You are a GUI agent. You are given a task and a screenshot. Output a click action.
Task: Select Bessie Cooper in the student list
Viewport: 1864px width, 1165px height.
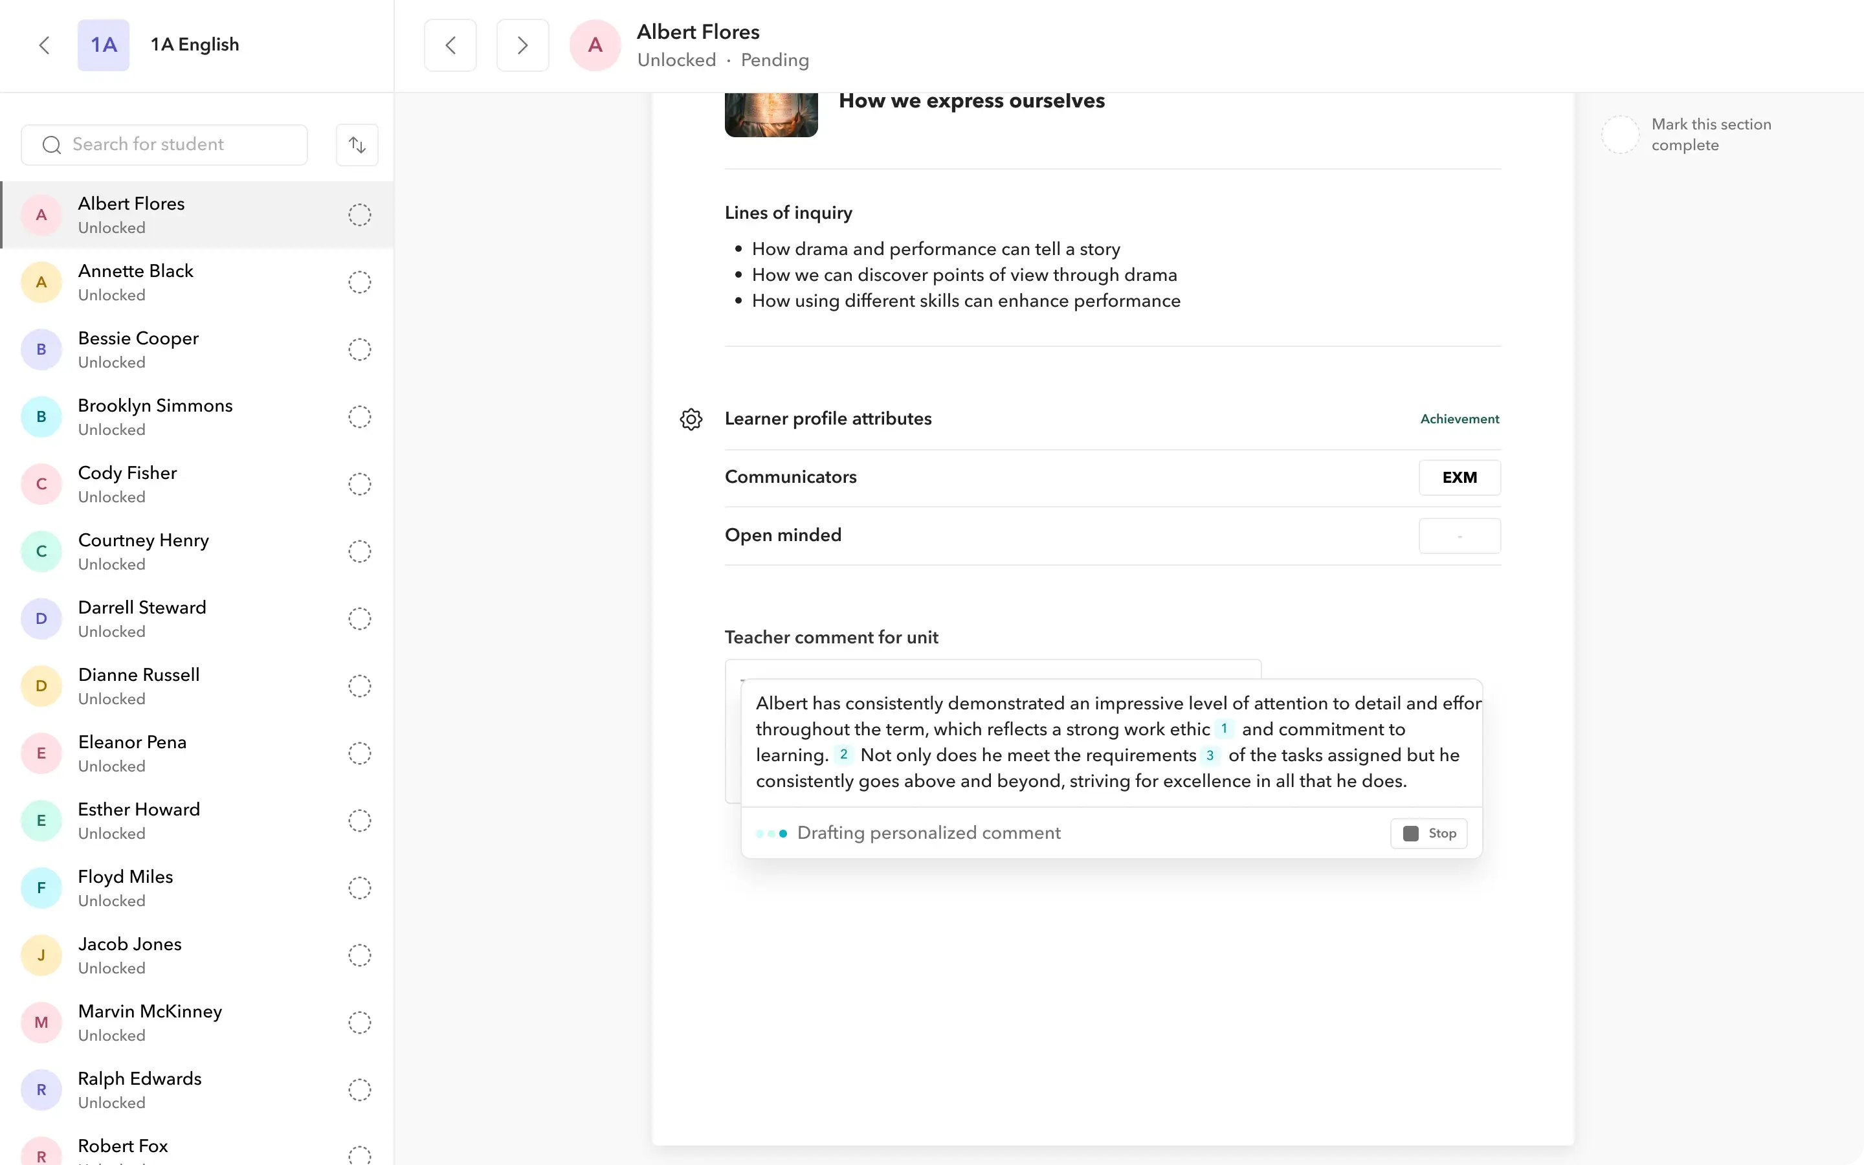pos(197,349)
